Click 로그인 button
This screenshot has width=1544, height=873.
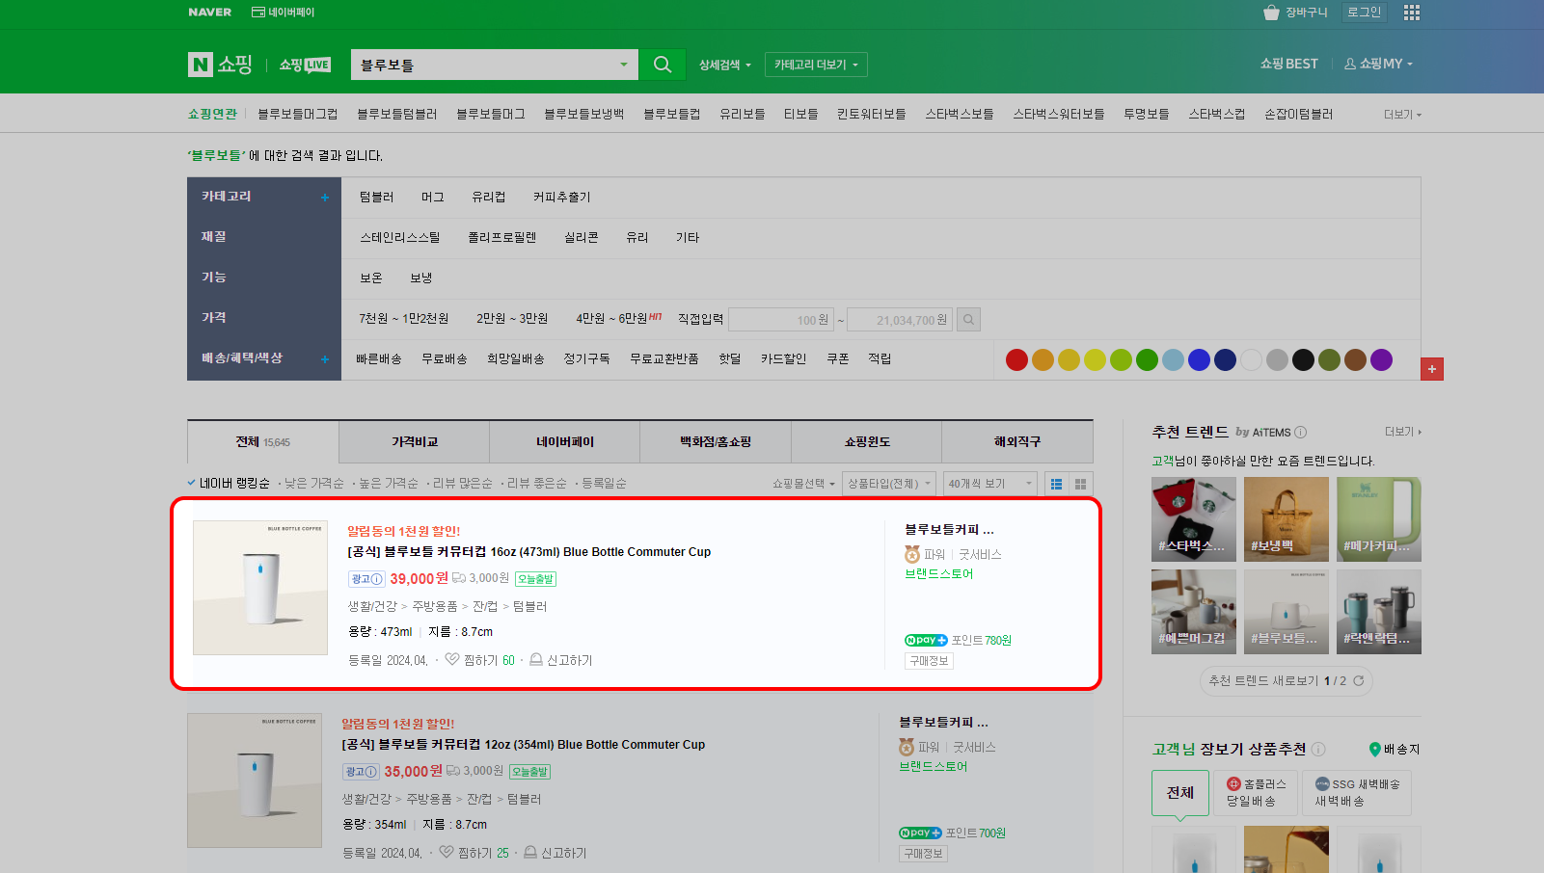click(x=1364, y=13)
